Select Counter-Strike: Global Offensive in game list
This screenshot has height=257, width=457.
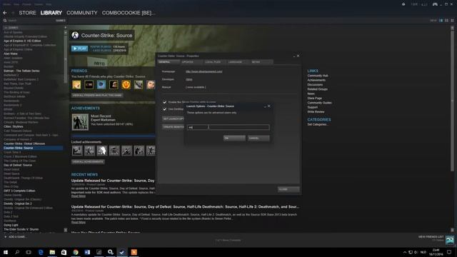24,143
